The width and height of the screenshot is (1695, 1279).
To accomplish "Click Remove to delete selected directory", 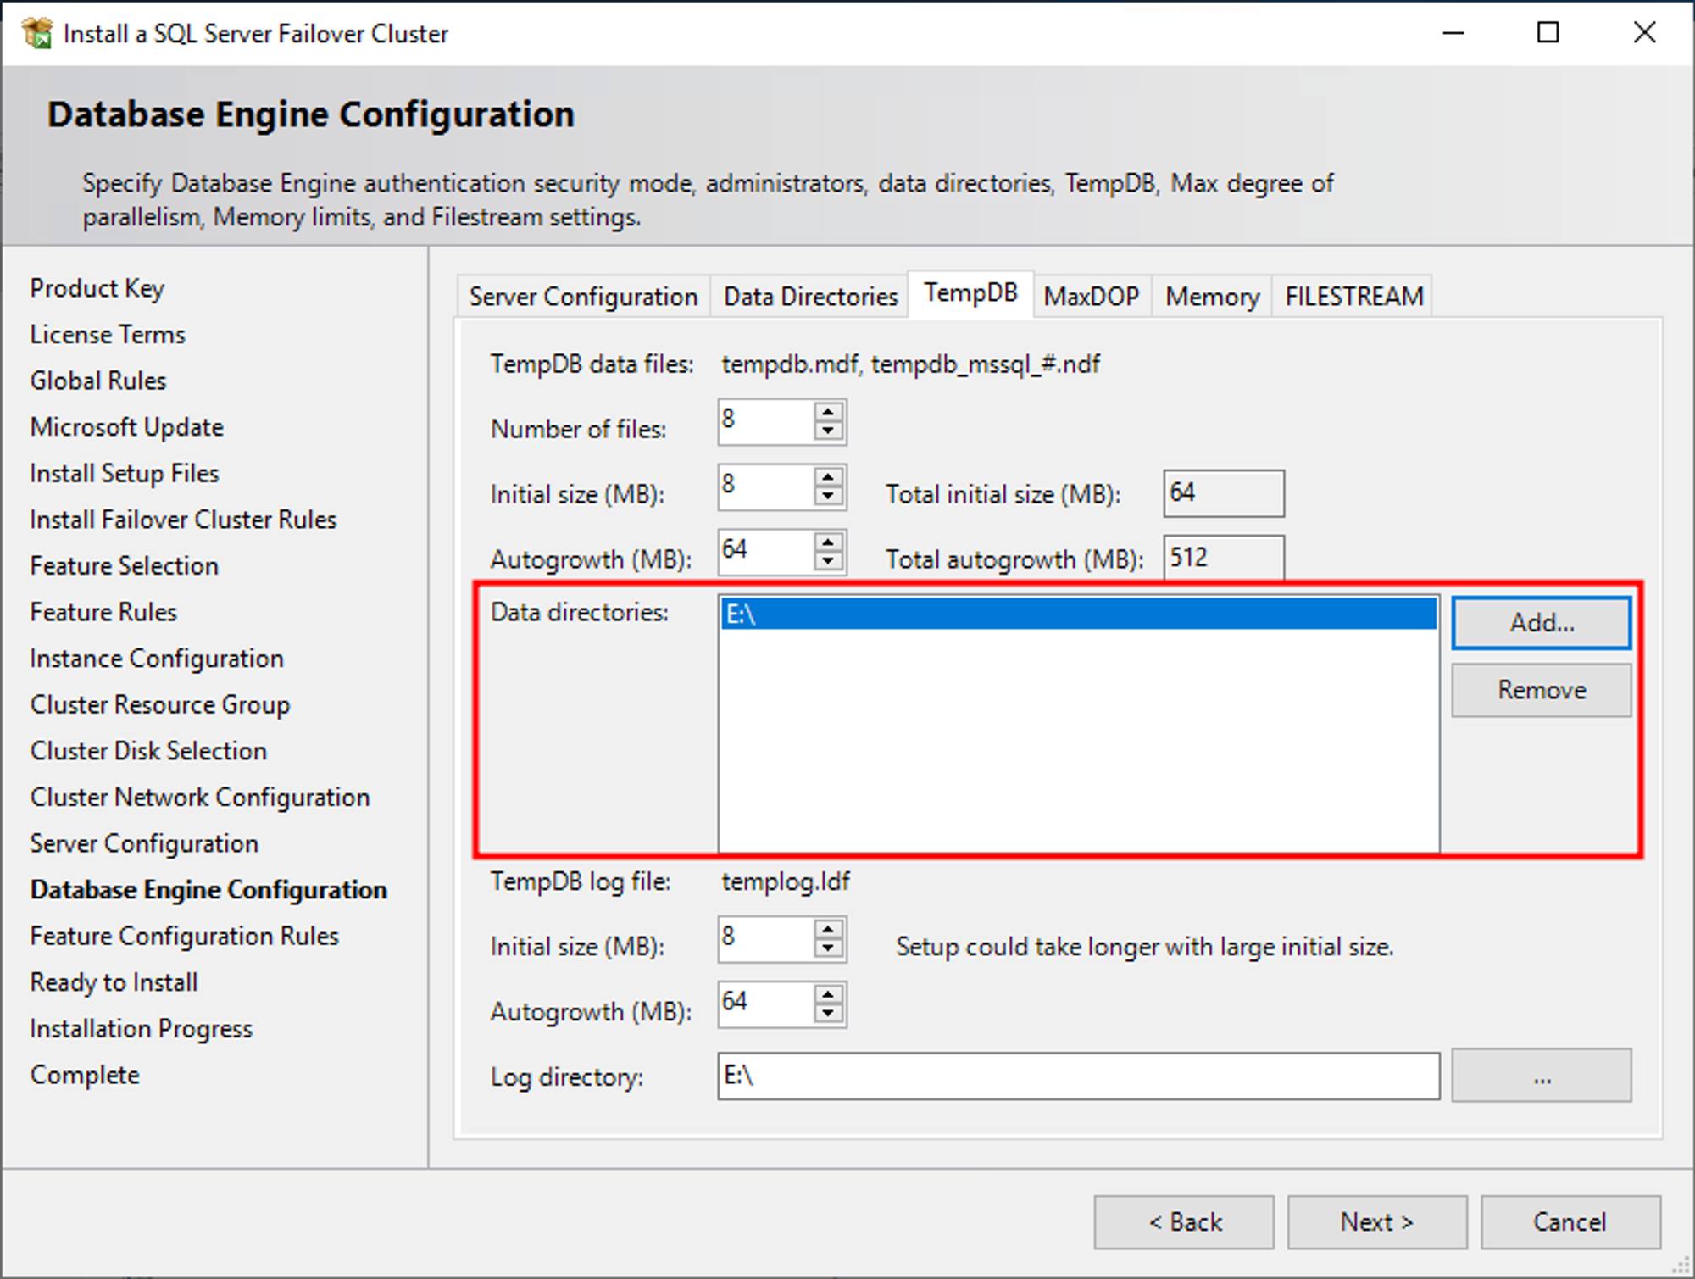I will tap(1541, 690).
